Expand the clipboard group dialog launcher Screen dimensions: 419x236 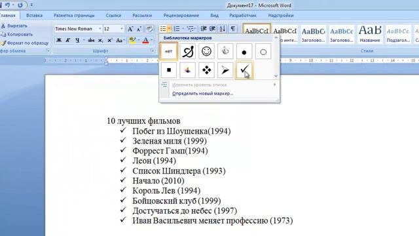pyautogui.click(x=48, y=50)
